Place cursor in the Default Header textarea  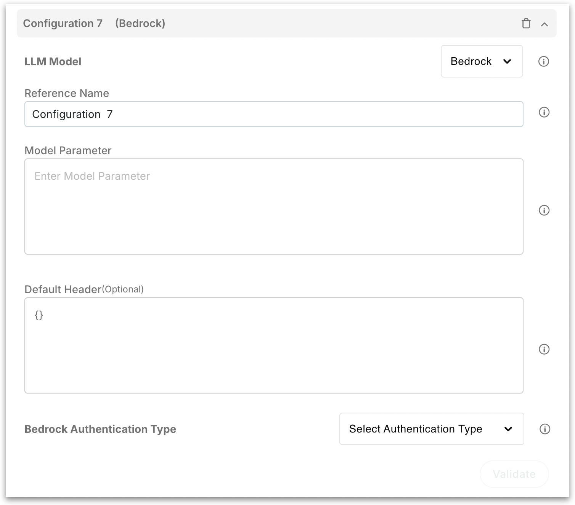[273, 345]
